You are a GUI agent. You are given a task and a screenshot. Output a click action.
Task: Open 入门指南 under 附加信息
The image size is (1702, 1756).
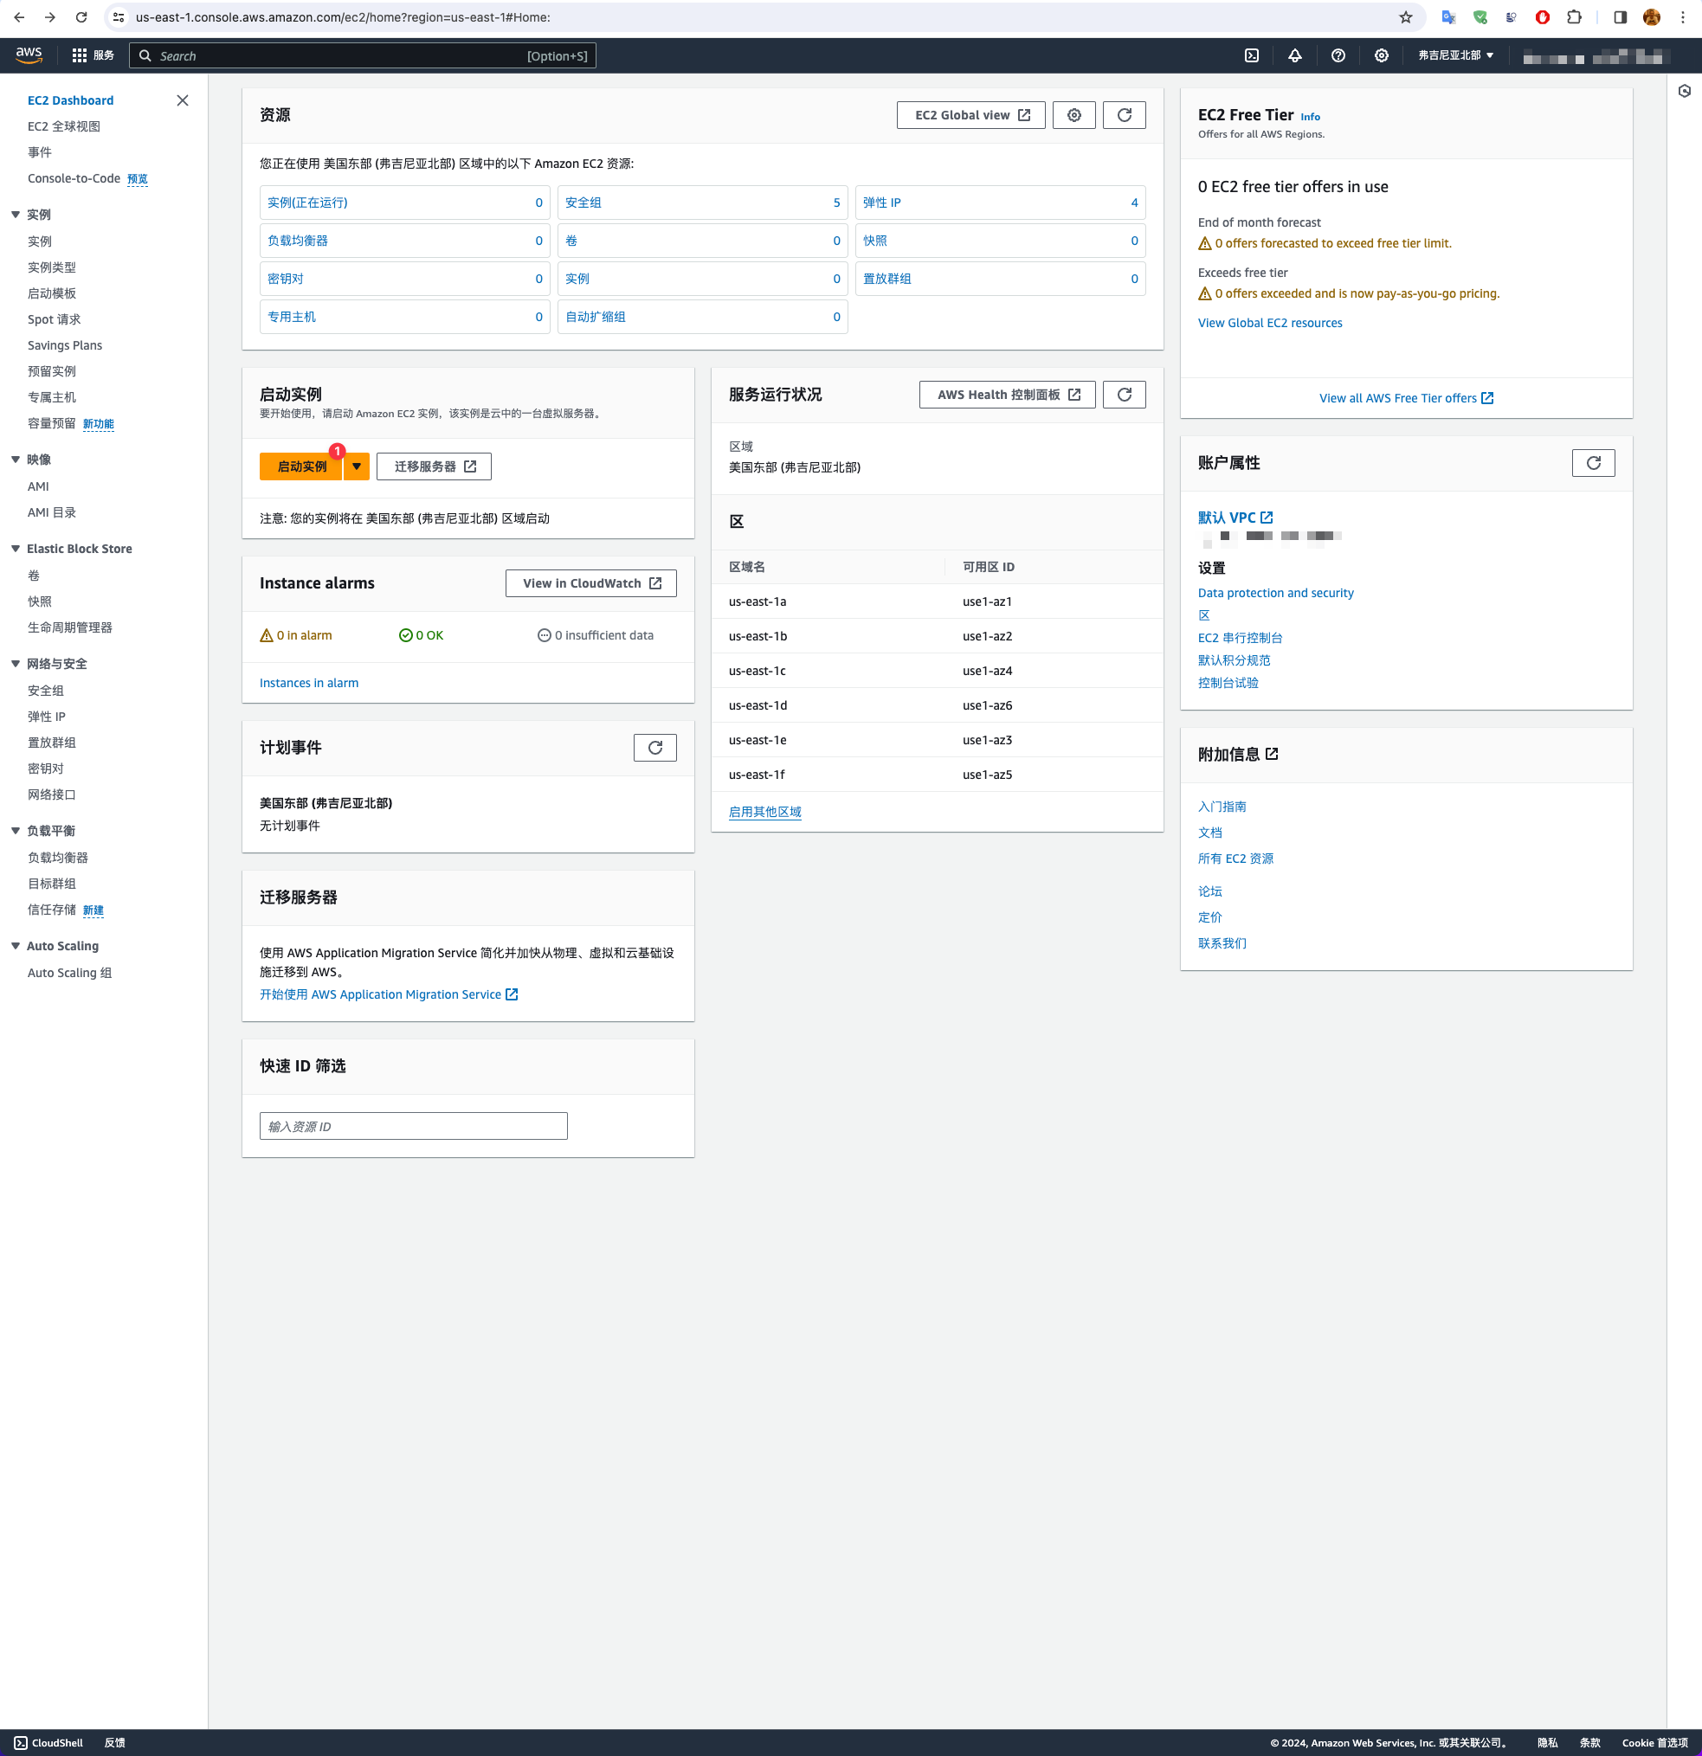tap(1222, 807)
